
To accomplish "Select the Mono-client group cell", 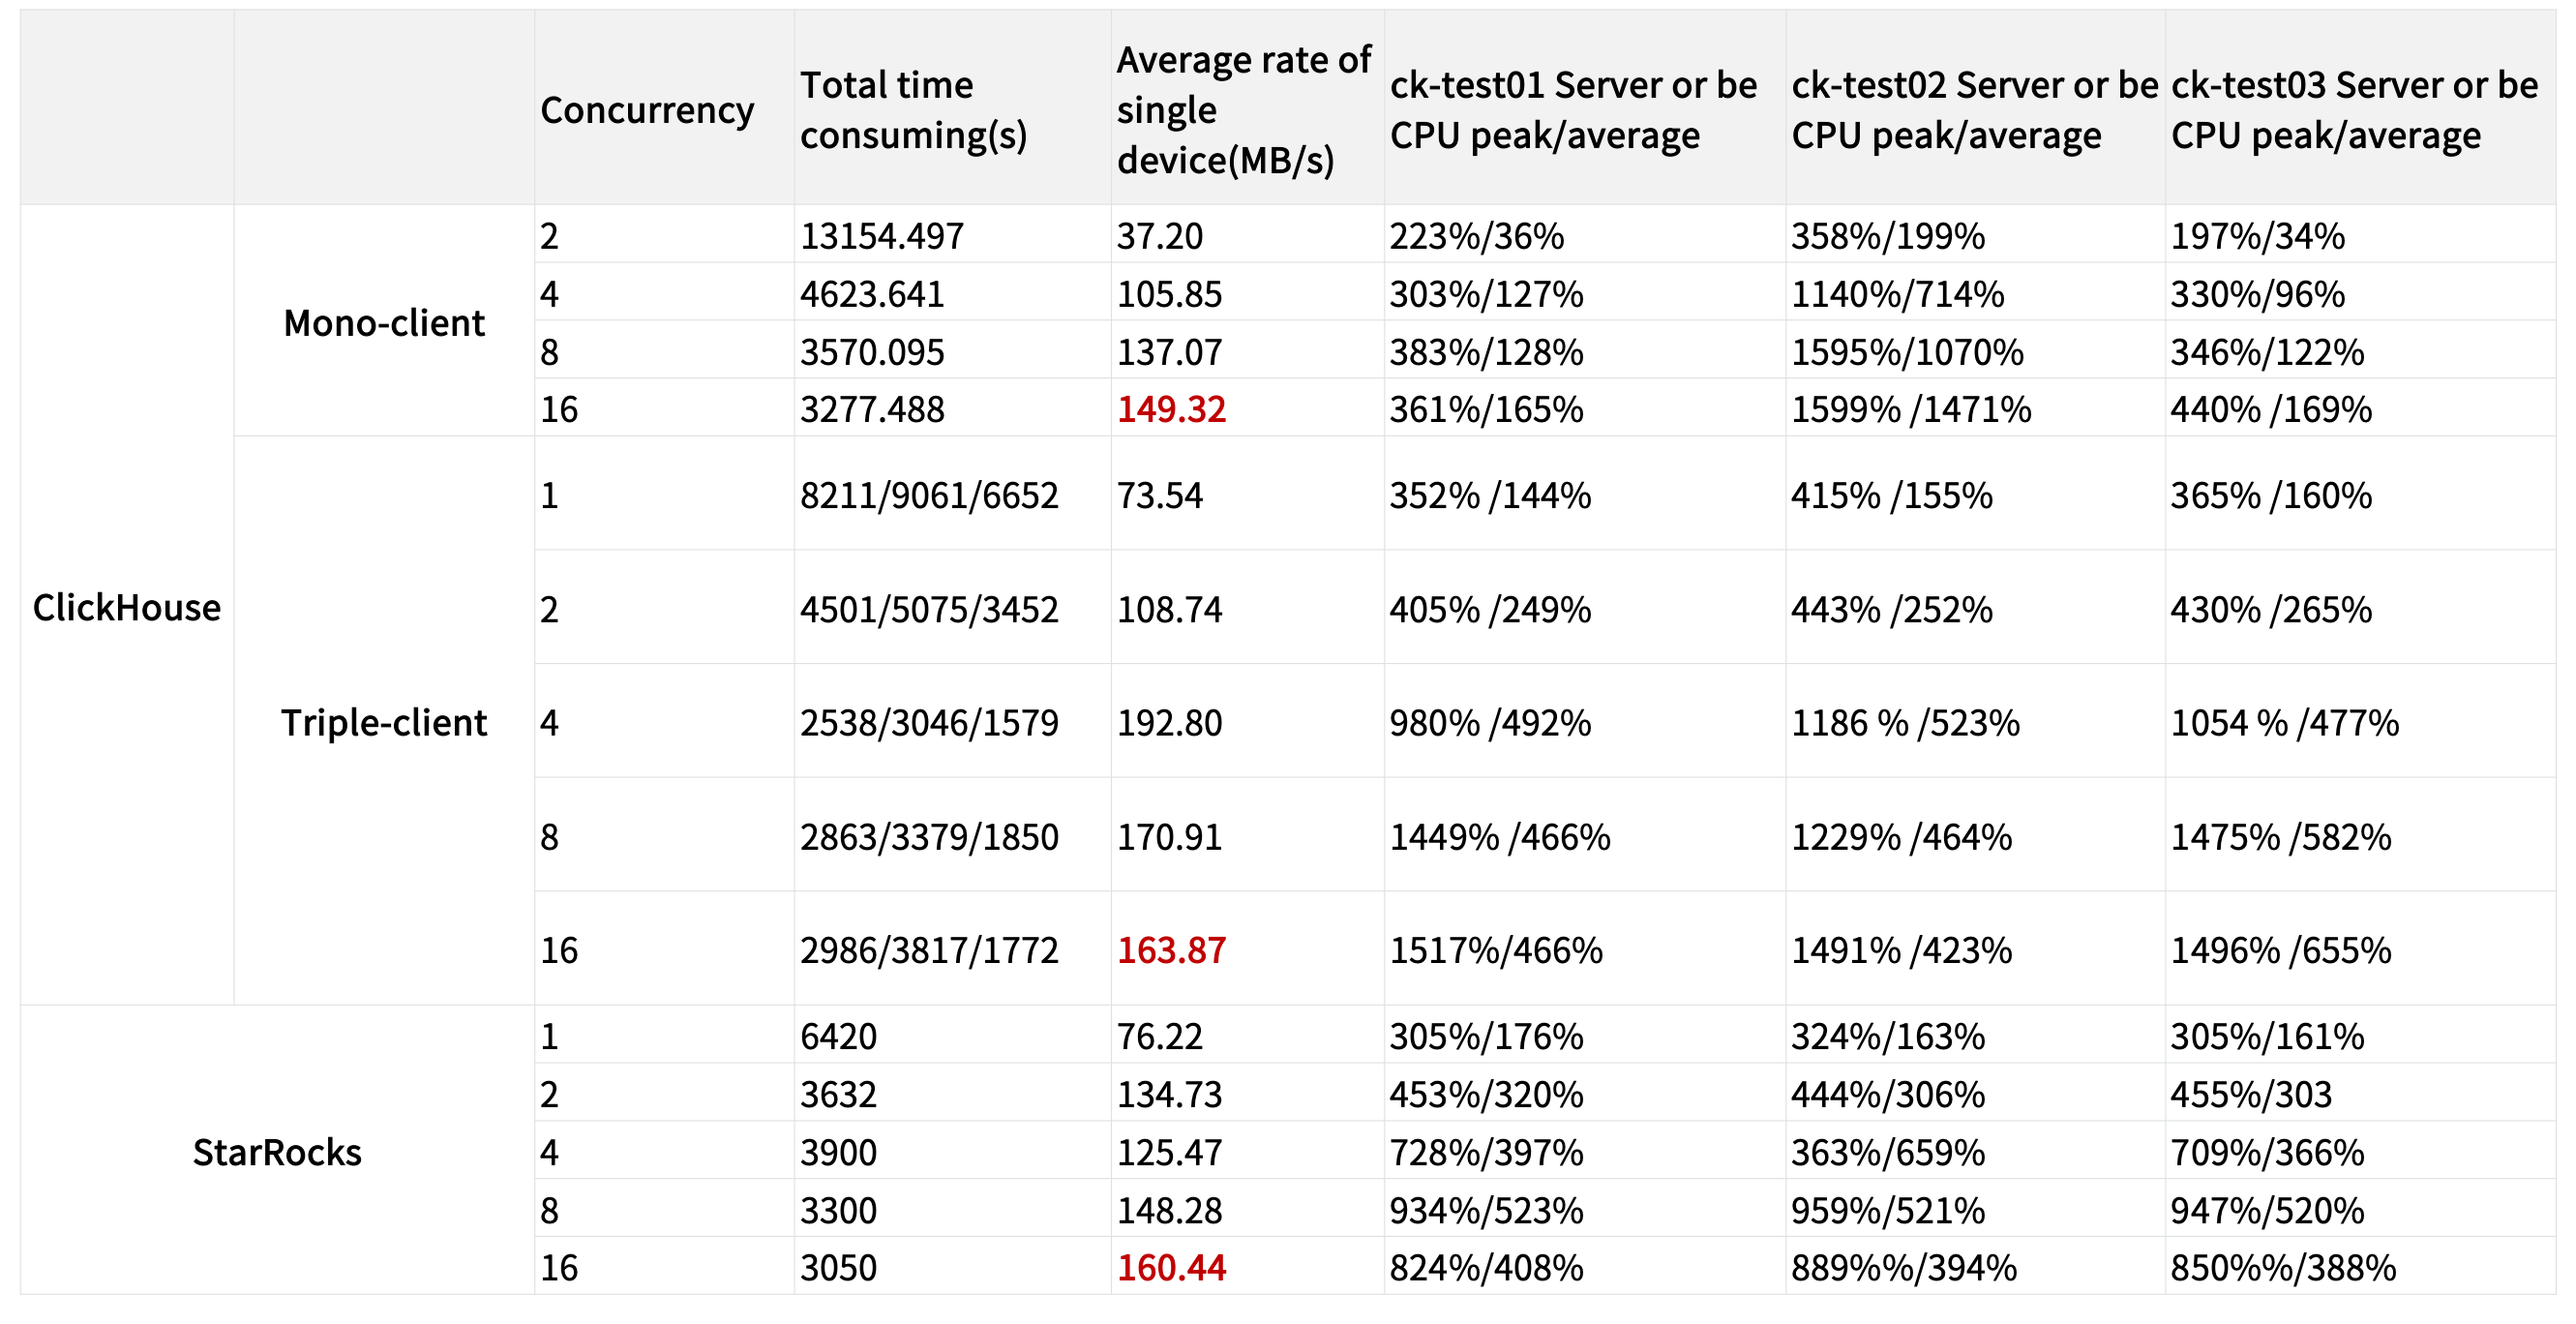I will [x=384, y=321].
